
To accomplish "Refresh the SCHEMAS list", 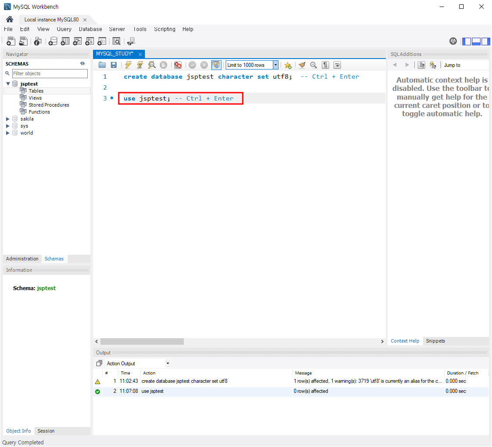I will (83, 63).
